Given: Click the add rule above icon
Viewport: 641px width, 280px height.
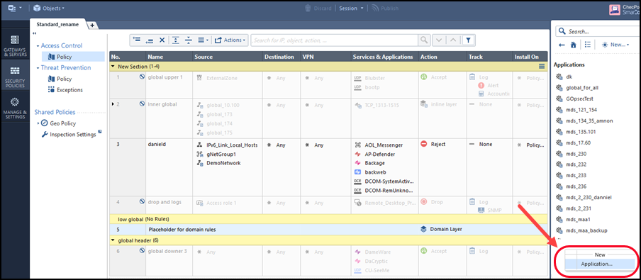Looking at the screenshot, I should click(137, 40).
